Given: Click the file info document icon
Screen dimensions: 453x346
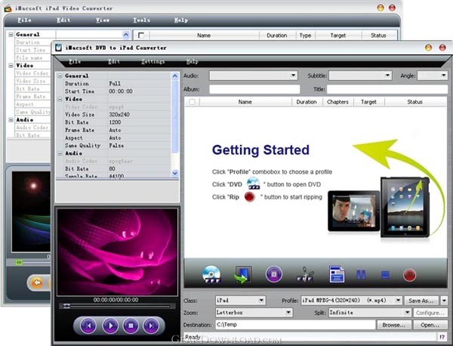Looking at the screenshot, I should (337, 274).
